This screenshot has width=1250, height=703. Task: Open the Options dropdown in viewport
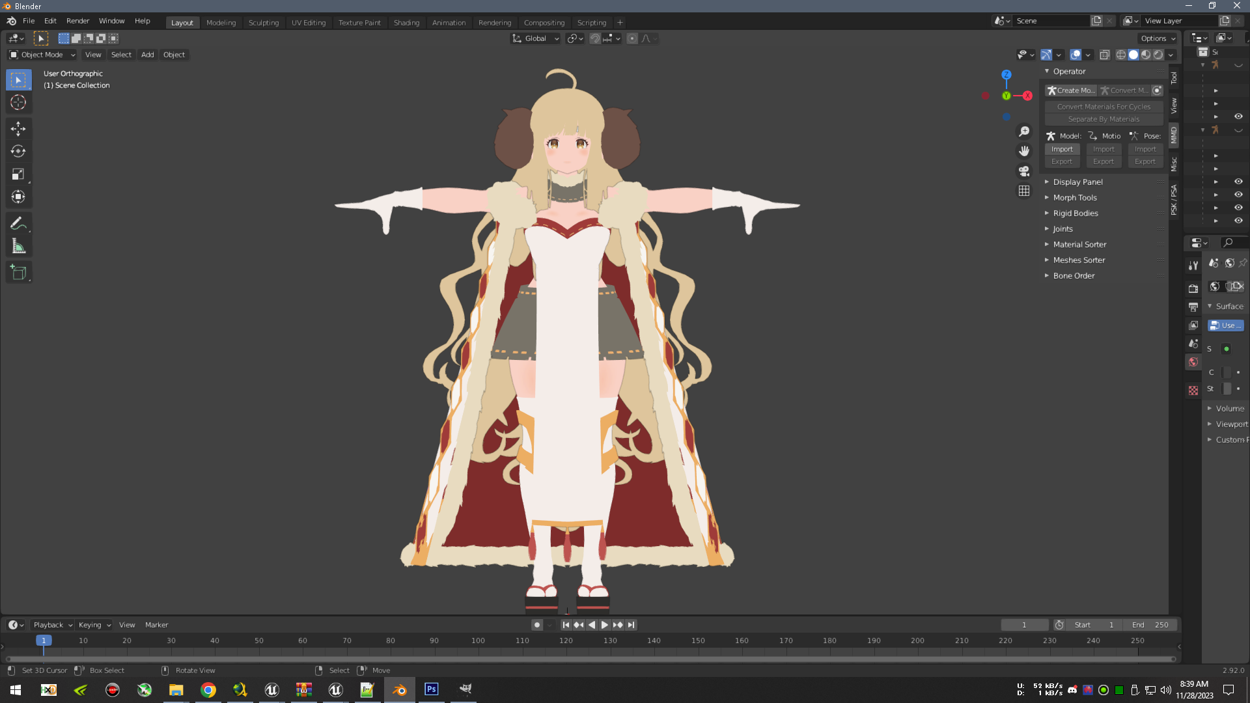click(x=1158, y=38)
